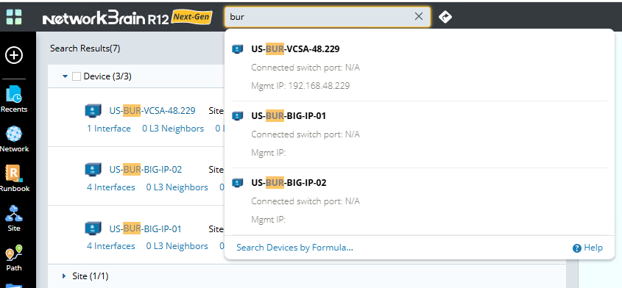Open the green app grid launcher icon
The image size is (622, 288).
coord(14,17)
